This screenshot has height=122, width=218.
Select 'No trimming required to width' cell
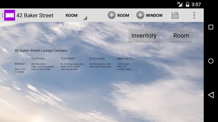[72, 67]
